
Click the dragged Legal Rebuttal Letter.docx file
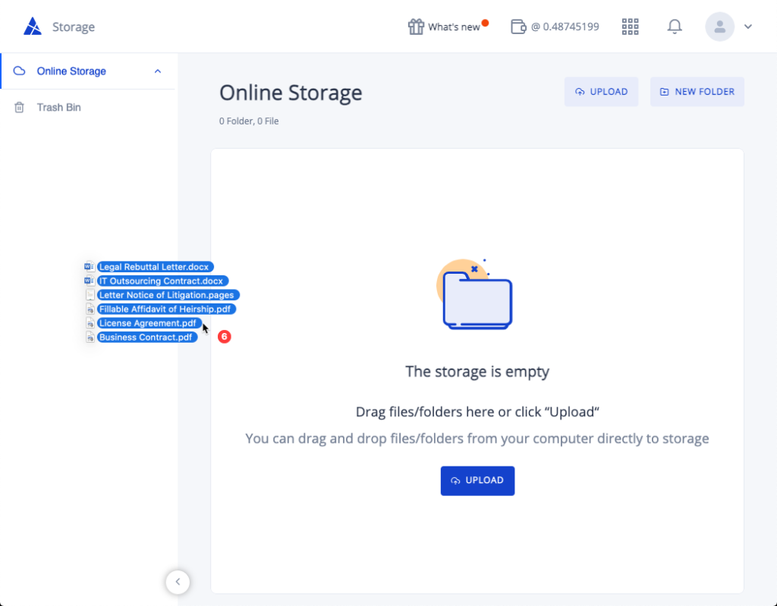[155, 267]
